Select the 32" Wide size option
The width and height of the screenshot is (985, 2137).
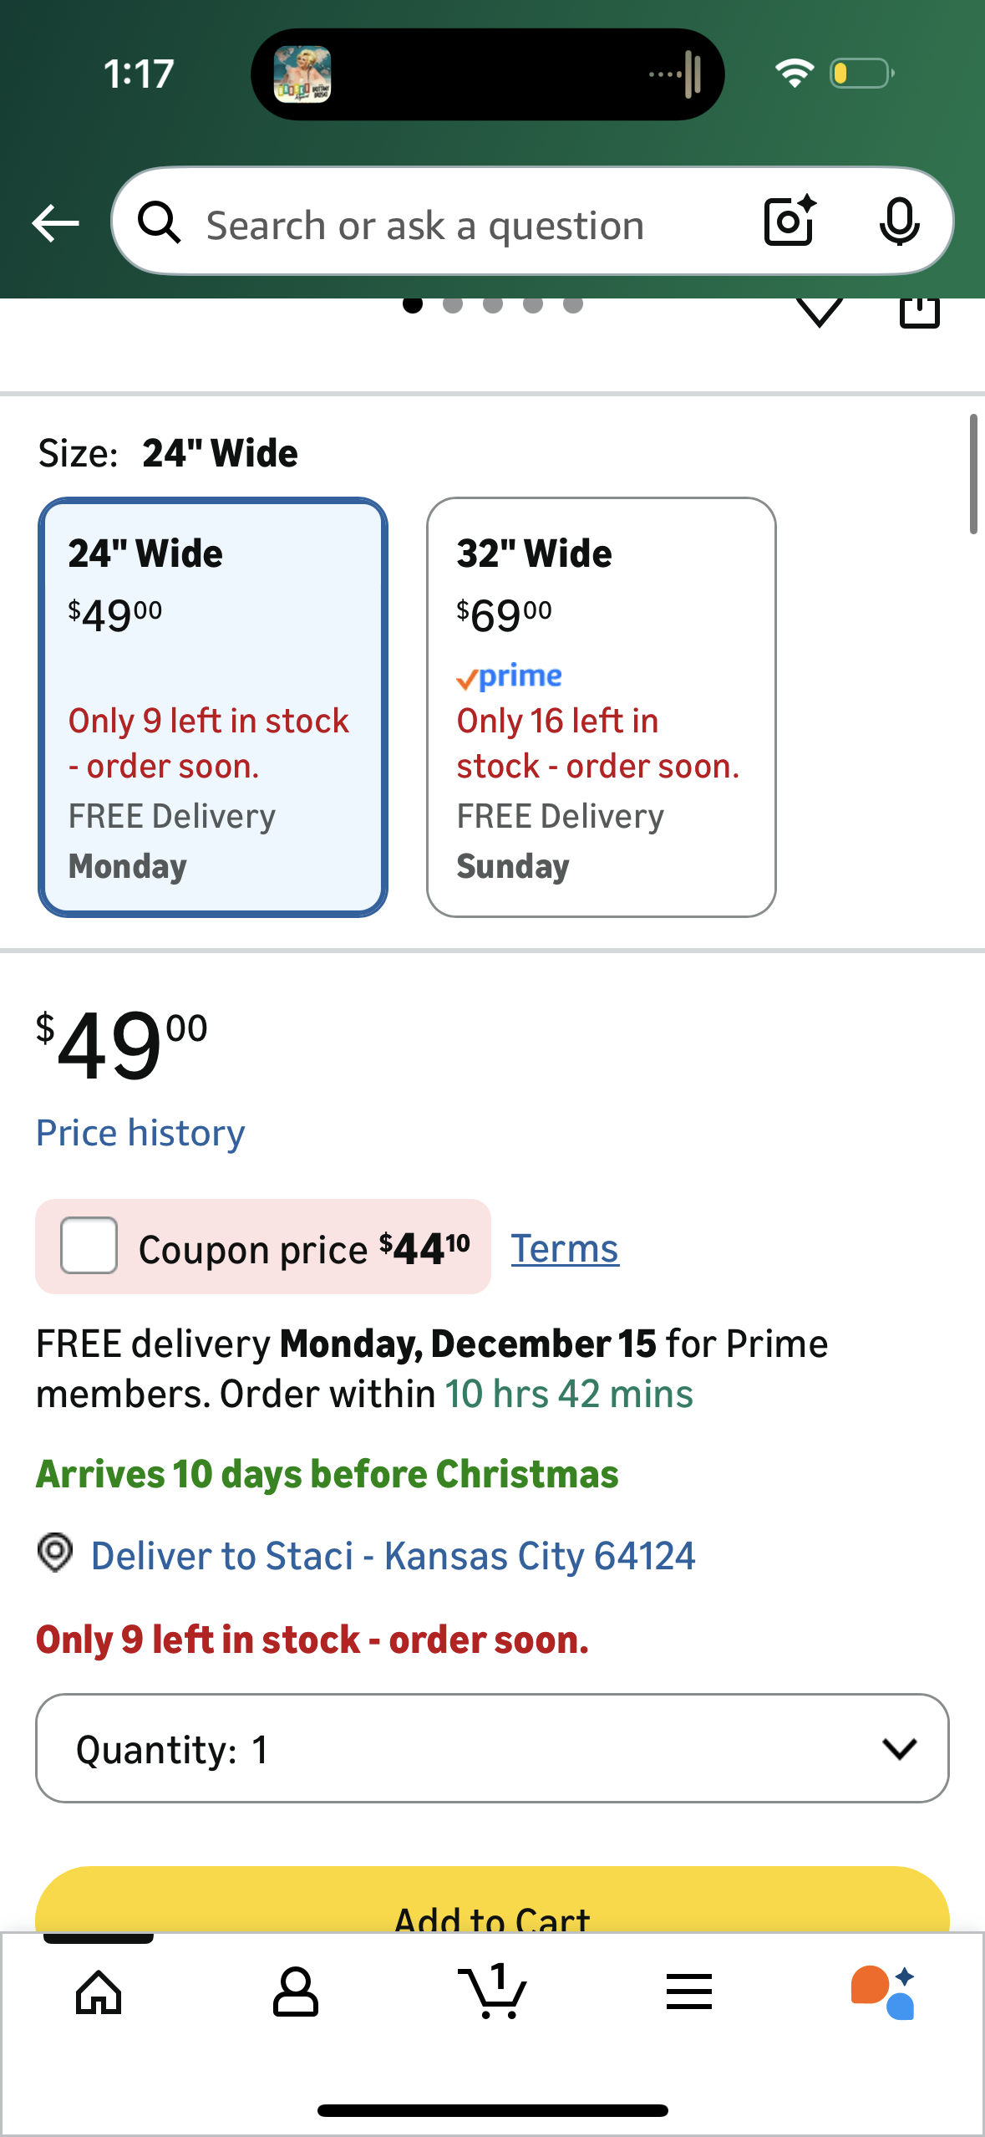pyautogui.click(x=602, y=707)
